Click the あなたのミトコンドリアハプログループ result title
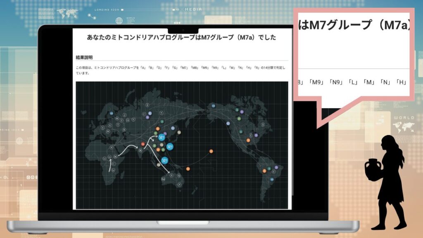 coord(181,38)
